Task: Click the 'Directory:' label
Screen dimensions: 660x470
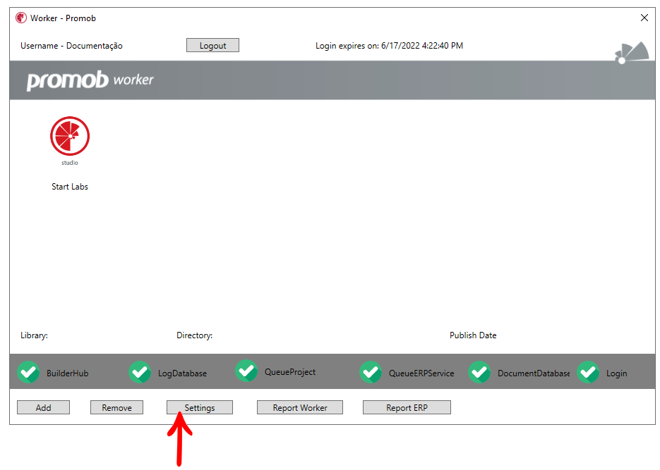Action: tap(194, 335)
